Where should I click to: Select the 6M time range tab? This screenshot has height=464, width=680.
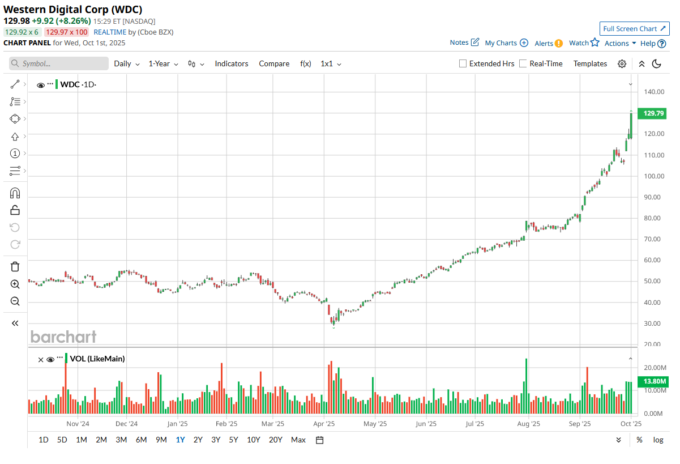click(141, 440)
